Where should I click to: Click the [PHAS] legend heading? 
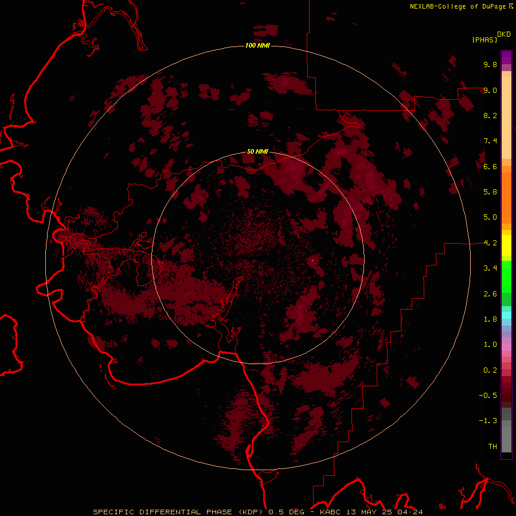[484, 40]
